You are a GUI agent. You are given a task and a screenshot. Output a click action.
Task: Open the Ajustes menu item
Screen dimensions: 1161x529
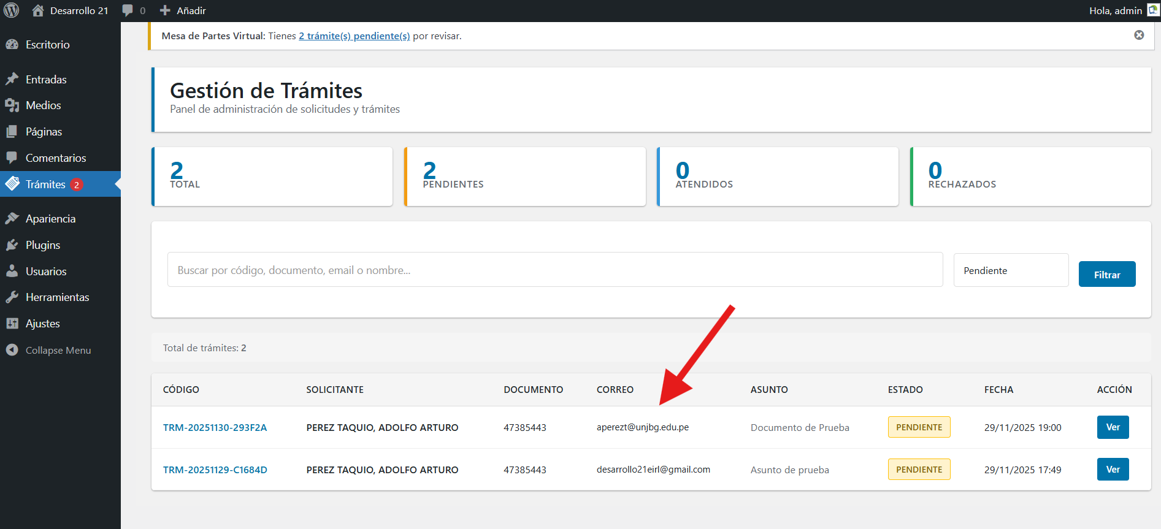coord(42,324)
